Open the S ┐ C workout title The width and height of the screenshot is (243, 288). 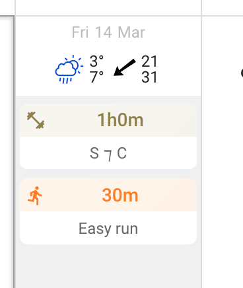[108, 153]
